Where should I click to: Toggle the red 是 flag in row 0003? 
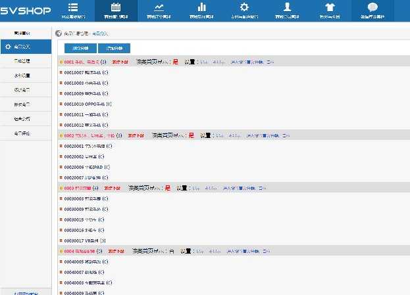[x=168, y=188]
